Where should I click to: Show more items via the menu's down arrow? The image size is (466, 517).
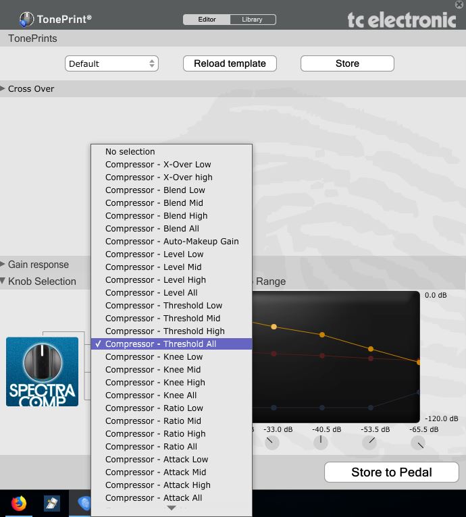(x=172, y=508)
